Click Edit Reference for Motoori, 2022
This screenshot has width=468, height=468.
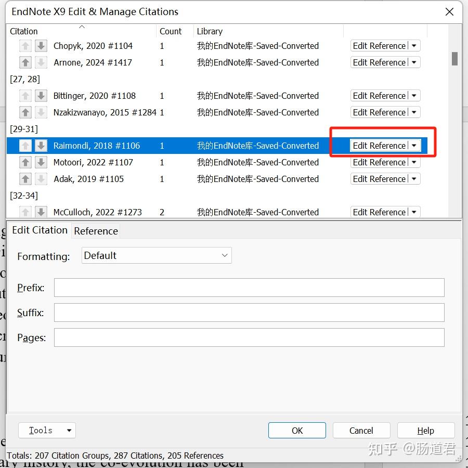click(379, 162)
